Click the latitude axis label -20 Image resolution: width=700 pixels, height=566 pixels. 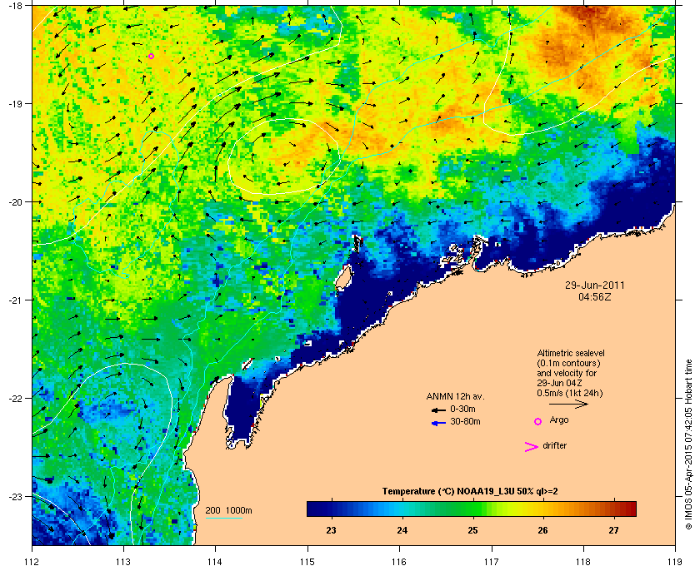click(15, 202)
